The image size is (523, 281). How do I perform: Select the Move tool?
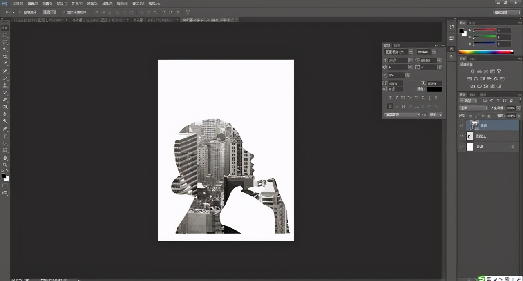[x=5, y=28]
